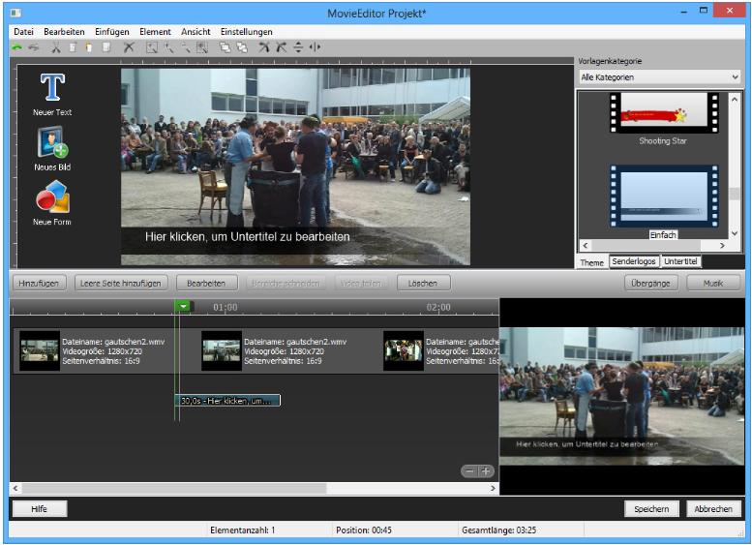The height and width of the screenshot is (545, 752).
Task: Zoom out timeline with minus button
Action: 469,470
